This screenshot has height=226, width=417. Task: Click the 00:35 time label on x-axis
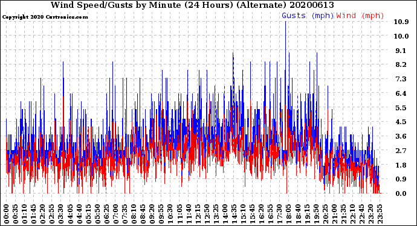pos(16,214)
